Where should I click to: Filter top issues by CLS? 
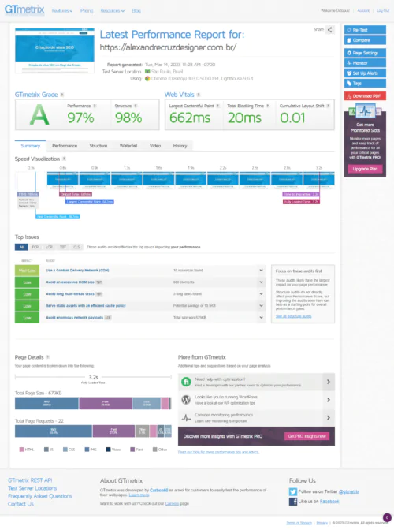coord(76,247)
